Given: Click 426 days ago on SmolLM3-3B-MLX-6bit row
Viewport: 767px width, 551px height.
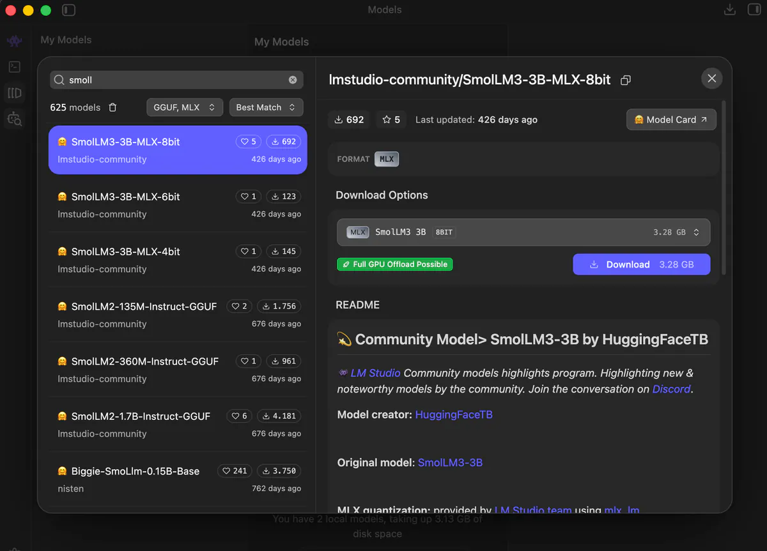Looking at the screenshot, I should (276, 214).
